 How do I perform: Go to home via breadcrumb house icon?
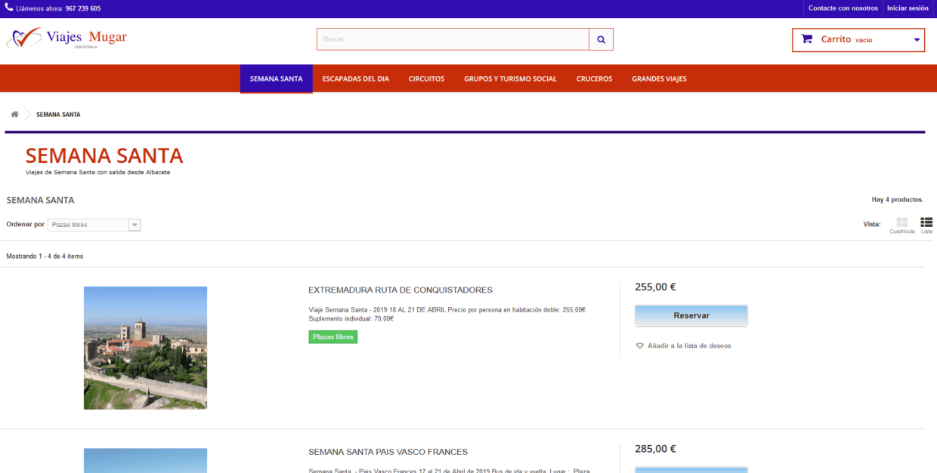(x=14, y=115)
